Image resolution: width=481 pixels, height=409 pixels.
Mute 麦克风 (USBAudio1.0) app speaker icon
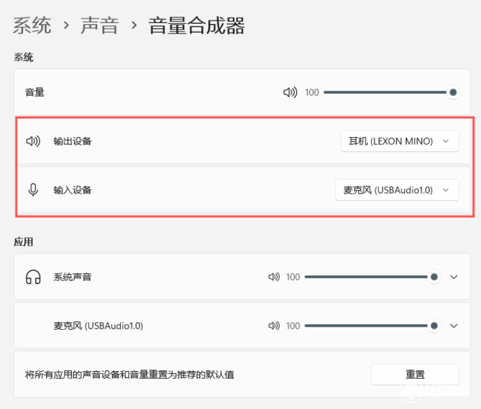274,325
